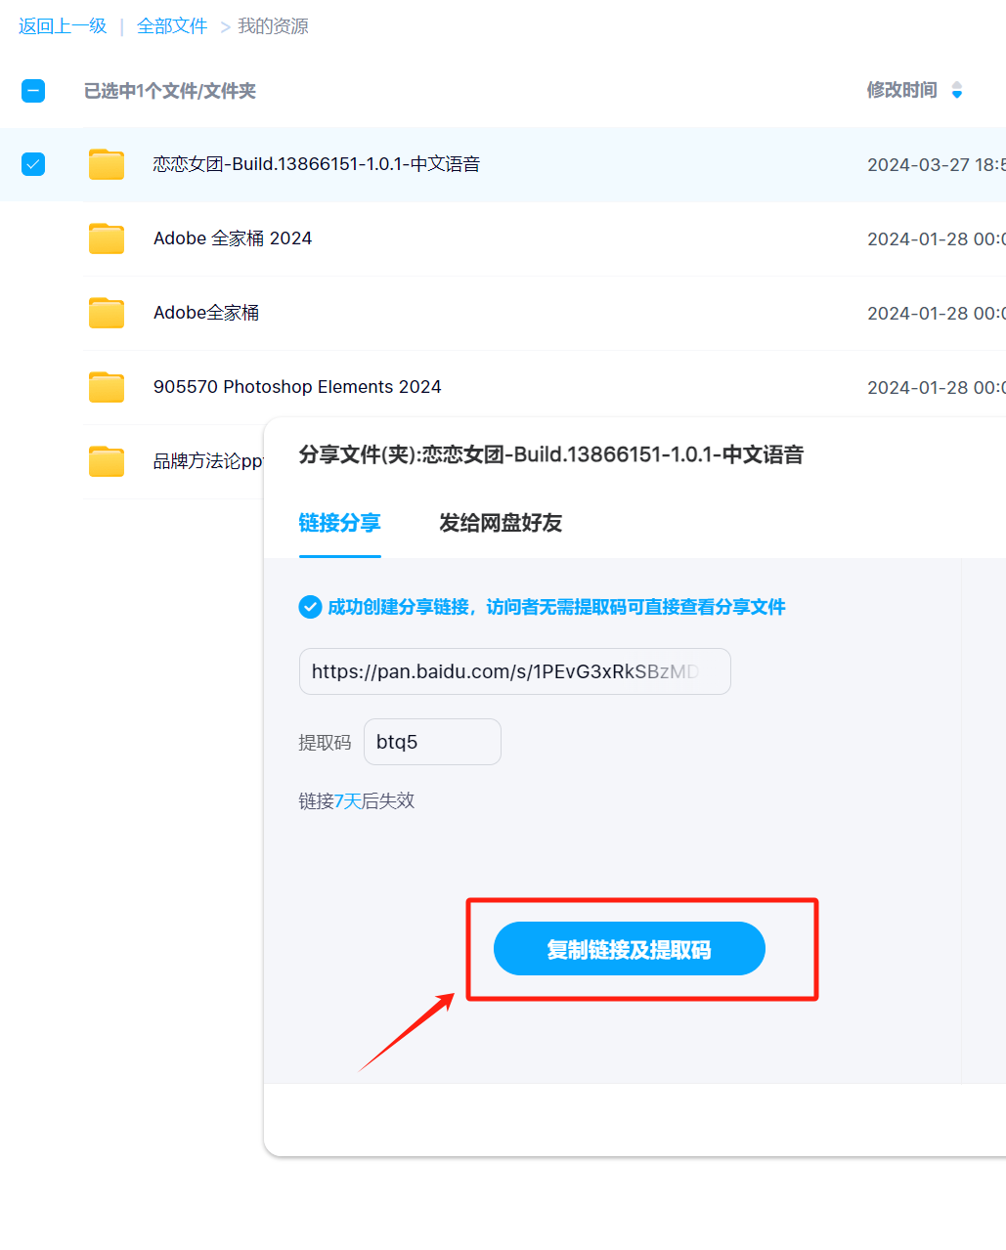Screen dimensions: 1006x1250
Task: Uncheck the 恋恋女团 folder checkbox
Action: (33, 164)
